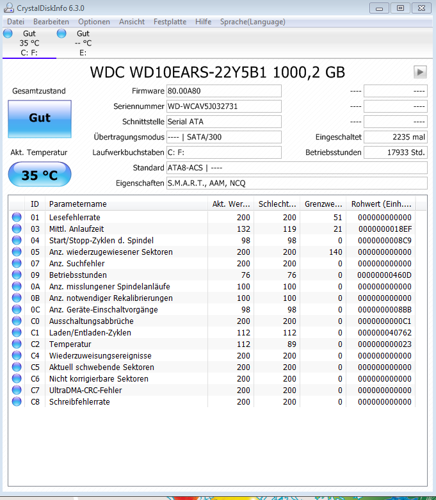436x500 pixels.
Task: Select the UltraDMA-CRC-Fehler parameter name
Action: pyautogui.click(x=86, y=391)
